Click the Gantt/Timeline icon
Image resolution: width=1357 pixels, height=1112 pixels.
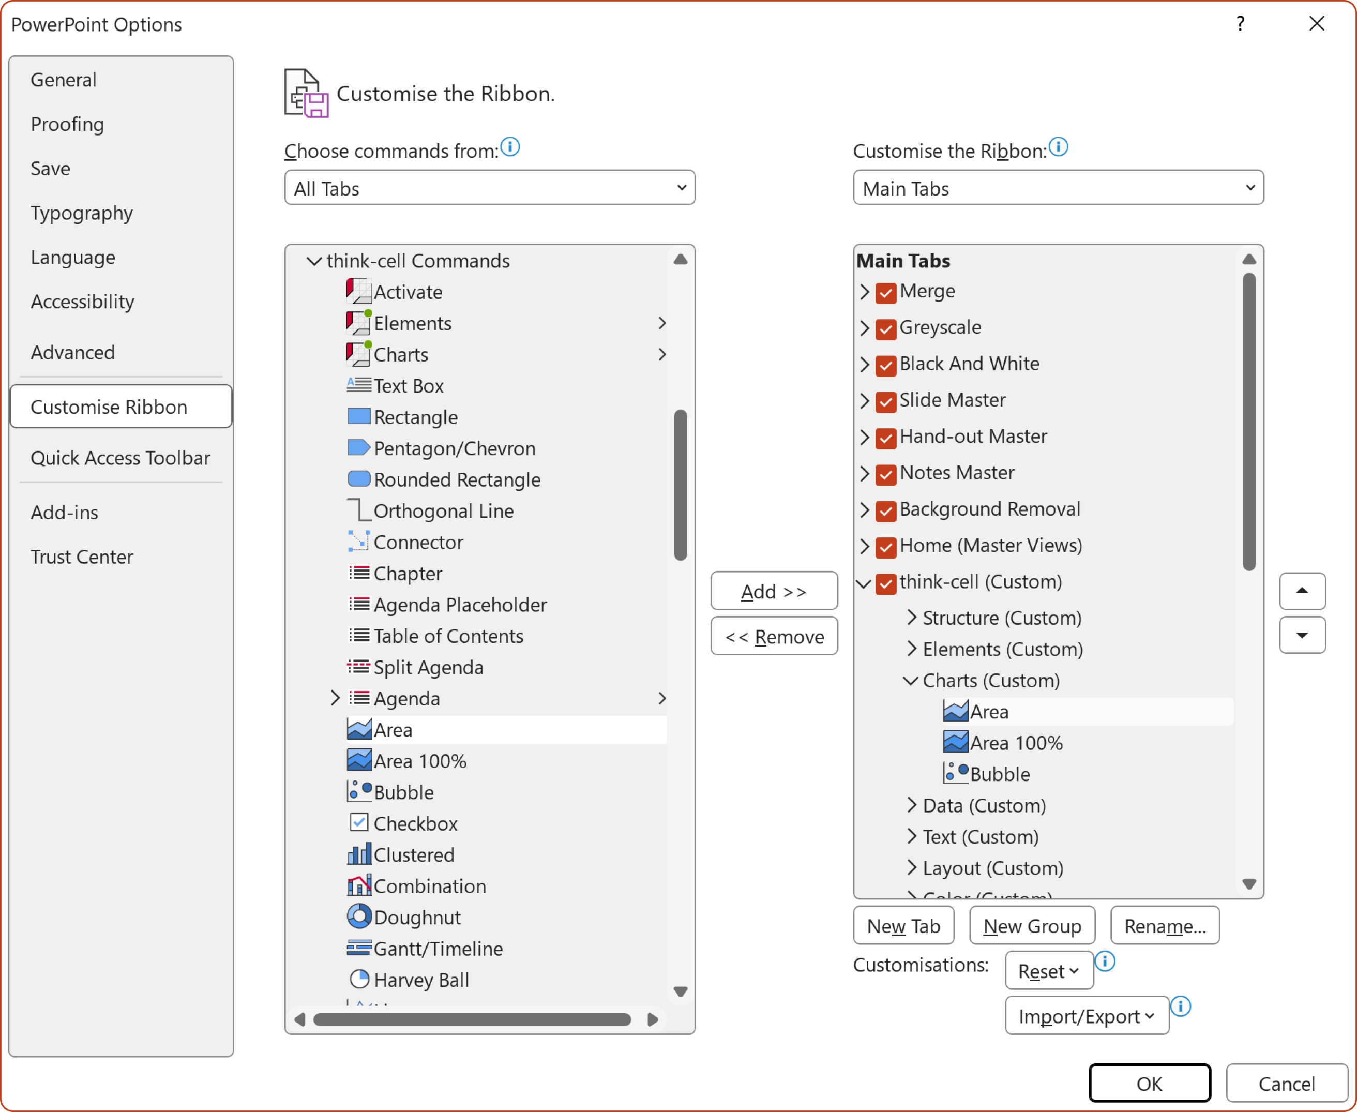pos(358,948)
